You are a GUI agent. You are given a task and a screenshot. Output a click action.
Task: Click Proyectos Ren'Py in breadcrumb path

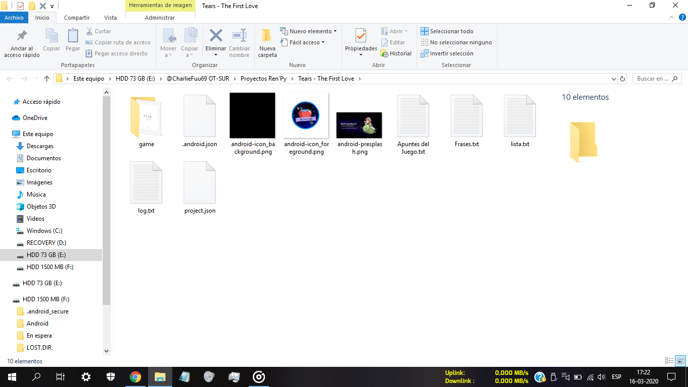pyautogui.click(x=263, y=79)
